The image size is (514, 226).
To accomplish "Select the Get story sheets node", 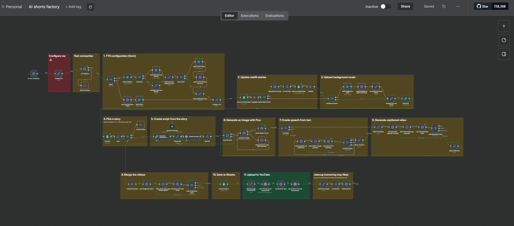I will (x=107, y=137).
